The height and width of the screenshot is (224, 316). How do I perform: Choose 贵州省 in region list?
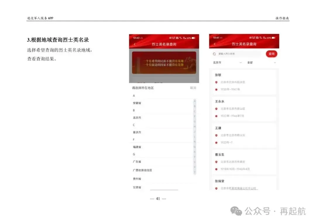click(137, 179)
